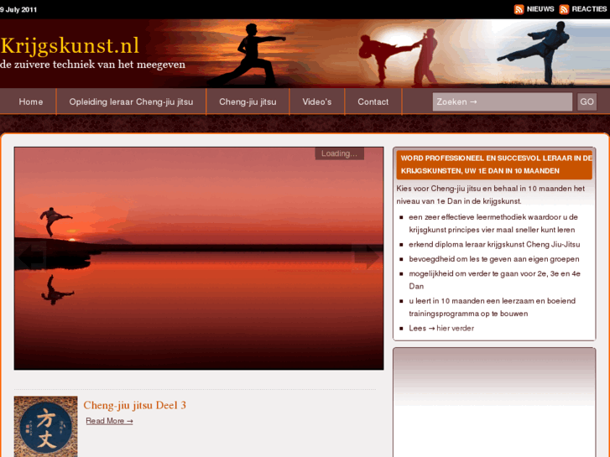Open the Contact menu item
610x457 pixels.
[x=373, y=102]
